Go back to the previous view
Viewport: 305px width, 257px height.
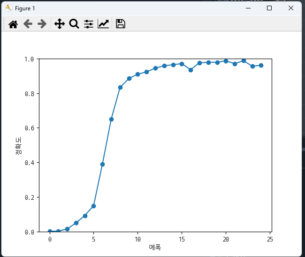[28, 24]
